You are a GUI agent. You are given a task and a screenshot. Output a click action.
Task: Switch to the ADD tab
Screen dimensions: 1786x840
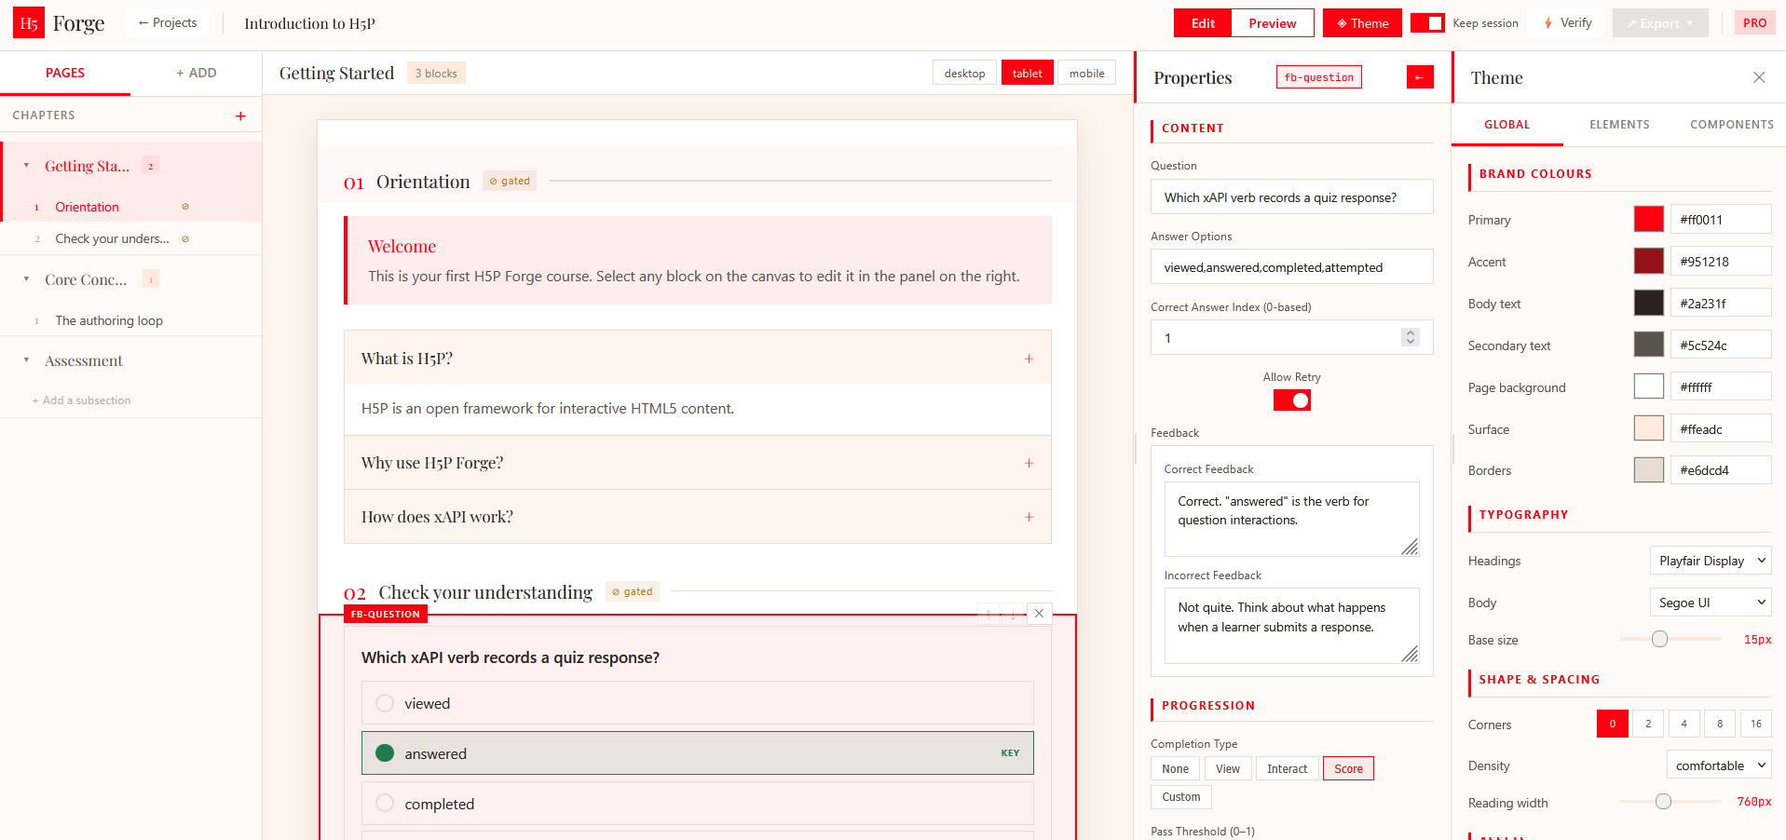[197, 73]
